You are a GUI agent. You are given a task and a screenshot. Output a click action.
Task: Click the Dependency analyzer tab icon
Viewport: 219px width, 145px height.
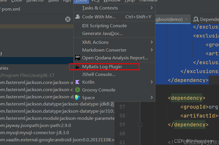click(x=196, y=19)
